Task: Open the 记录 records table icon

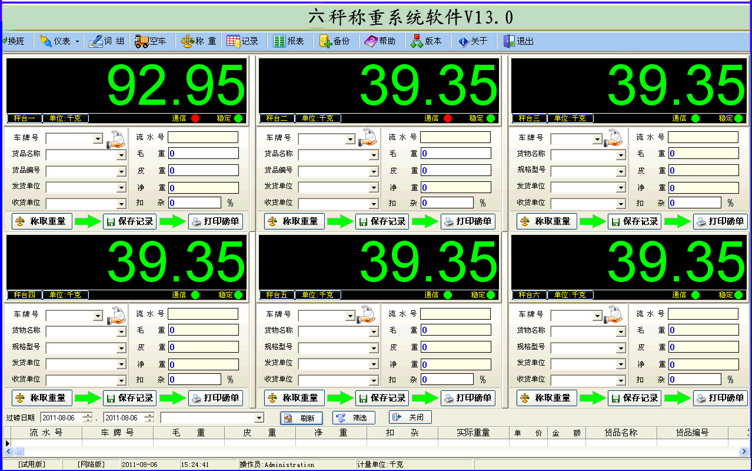Action: coord(233,41)
